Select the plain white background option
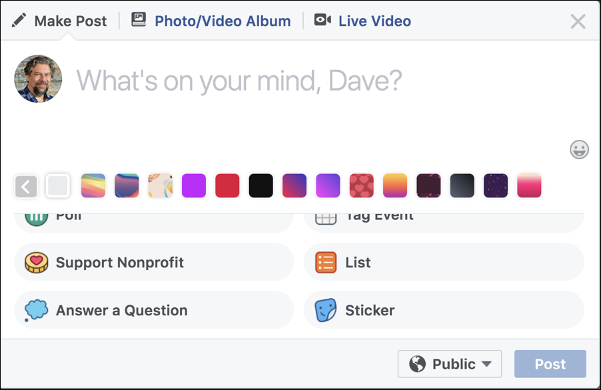 click(59, 186)
